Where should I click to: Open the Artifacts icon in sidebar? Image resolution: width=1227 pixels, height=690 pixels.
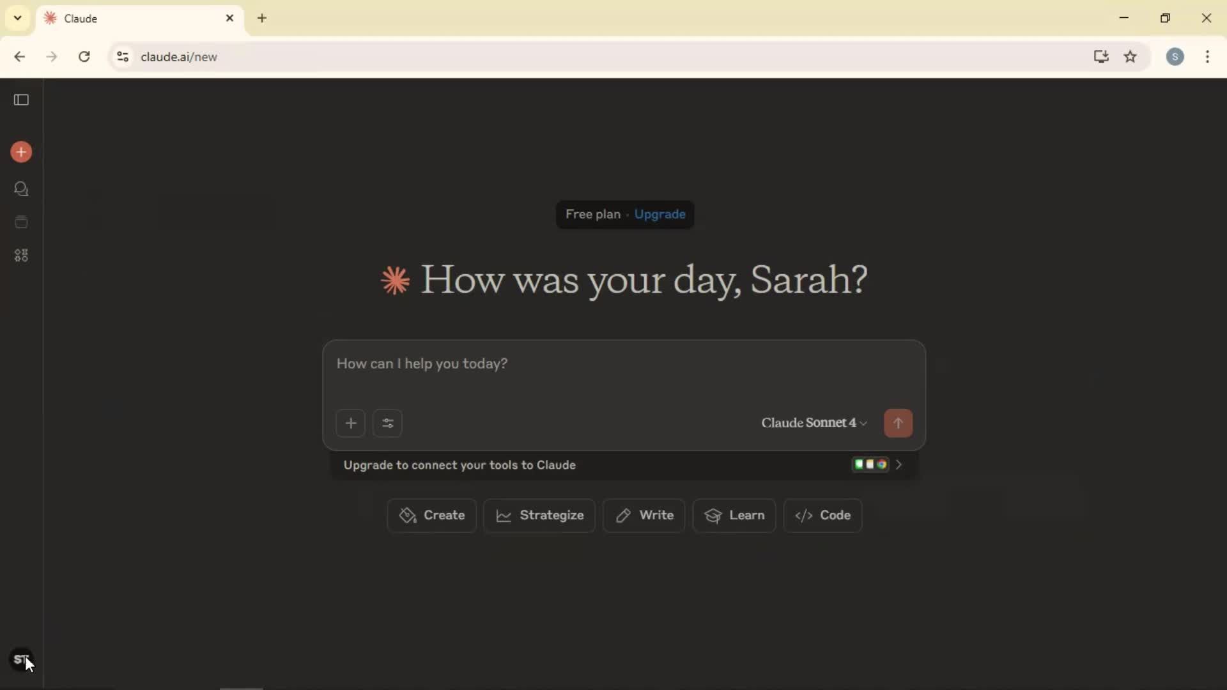click(x=21, y=256)
